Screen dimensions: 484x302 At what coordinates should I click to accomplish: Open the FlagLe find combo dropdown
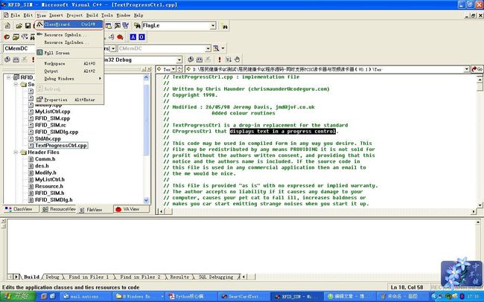coord(213,26)
